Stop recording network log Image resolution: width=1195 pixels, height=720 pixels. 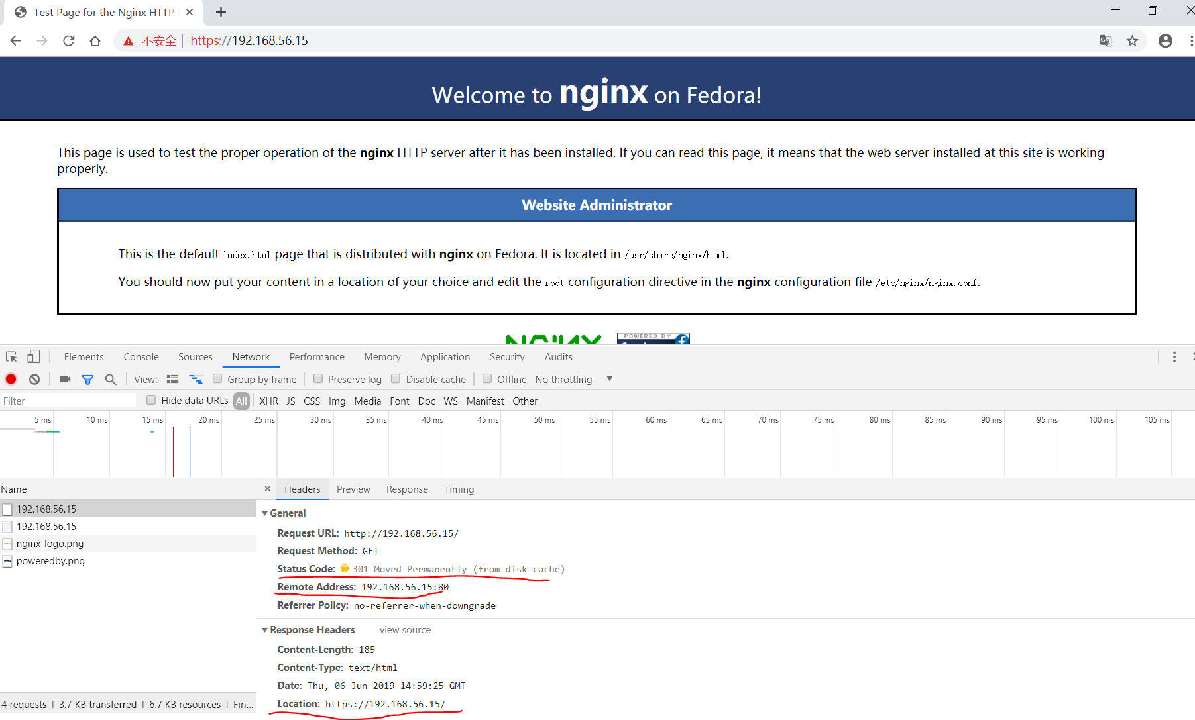(x=11, y=379)
